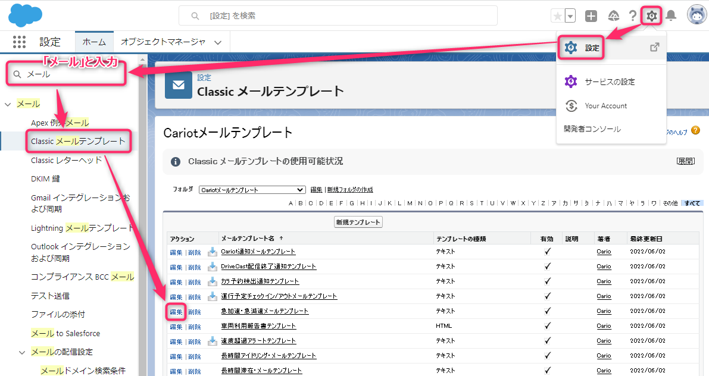Image resolution: width=709 pixels, height=376 pixels.
Task: Click 編集 for 速度超過アラートテンプレート
Action: tap(176, 341)
